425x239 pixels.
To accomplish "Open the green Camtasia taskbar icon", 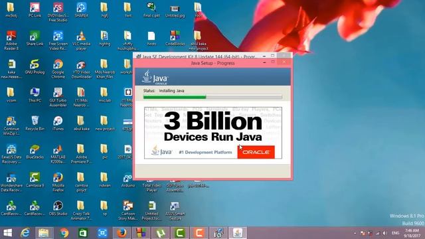I will pyautogui.click(x=180, y=233).
